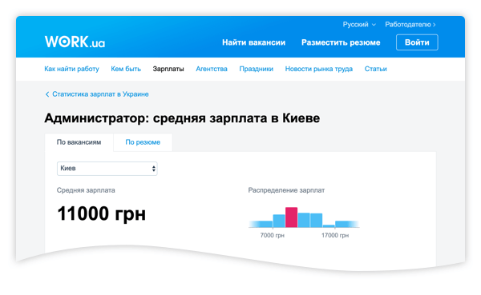The height and width of the screenshot is (295, 481).
Task: Open Разместить резюме page
Action: [341, 42]
